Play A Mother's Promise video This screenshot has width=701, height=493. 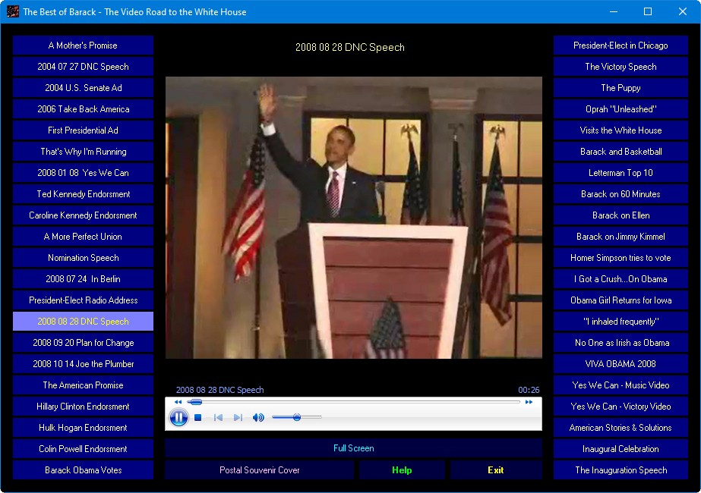83,45
